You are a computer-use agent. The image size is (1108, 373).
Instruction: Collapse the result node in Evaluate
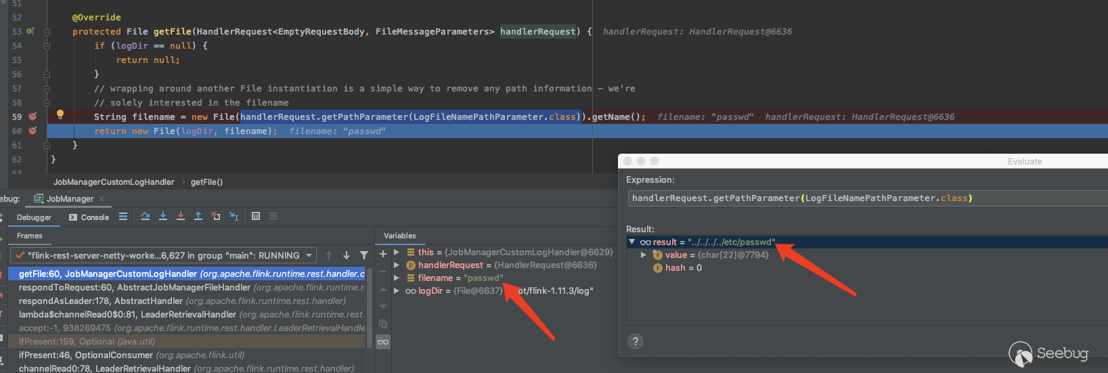632,242
